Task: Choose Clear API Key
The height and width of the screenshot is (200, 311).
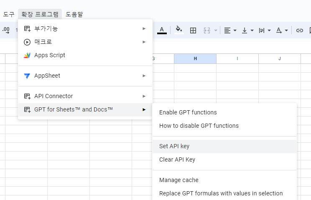Action: (224, 159)
